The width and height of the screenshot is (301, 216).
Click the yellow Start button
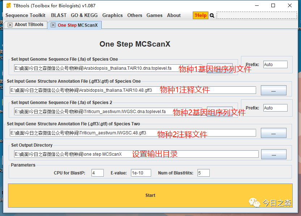[x=150, y=195]
